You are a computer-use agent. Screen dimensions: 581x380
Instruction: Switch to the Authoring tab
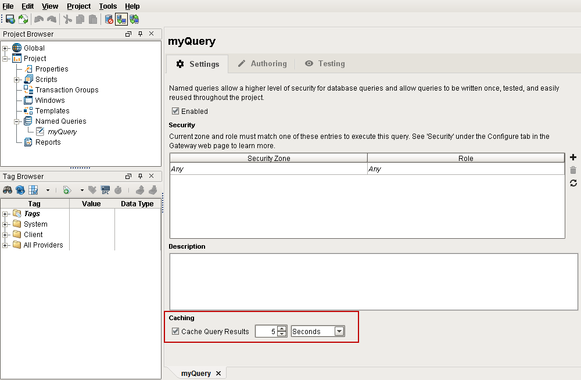pyautogui.click(x=263, y=64)
